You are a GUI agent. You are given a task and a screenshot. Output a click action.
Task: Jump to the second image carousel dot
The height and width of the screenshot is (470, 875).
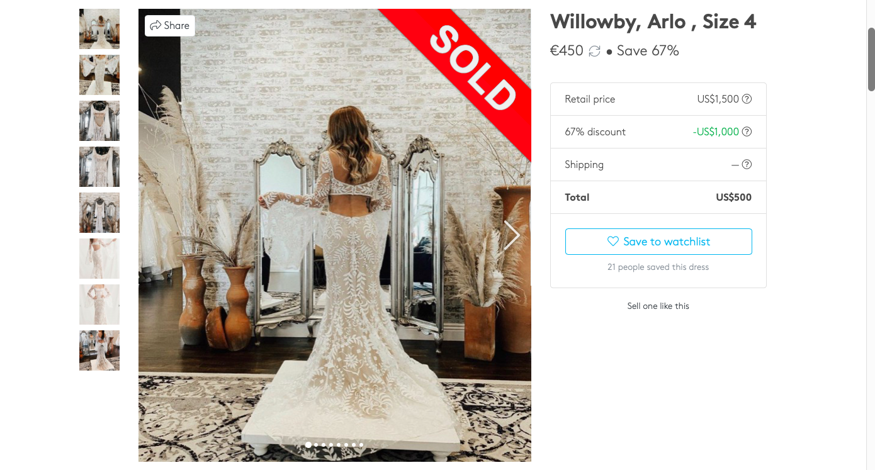tap(316, 445)
